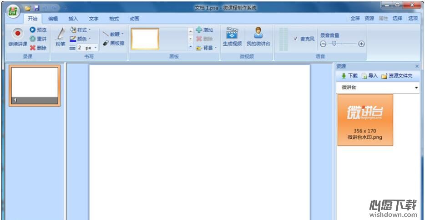
Task: Click the 录音音量 slider handle
Action: click(x=334, y=43)
